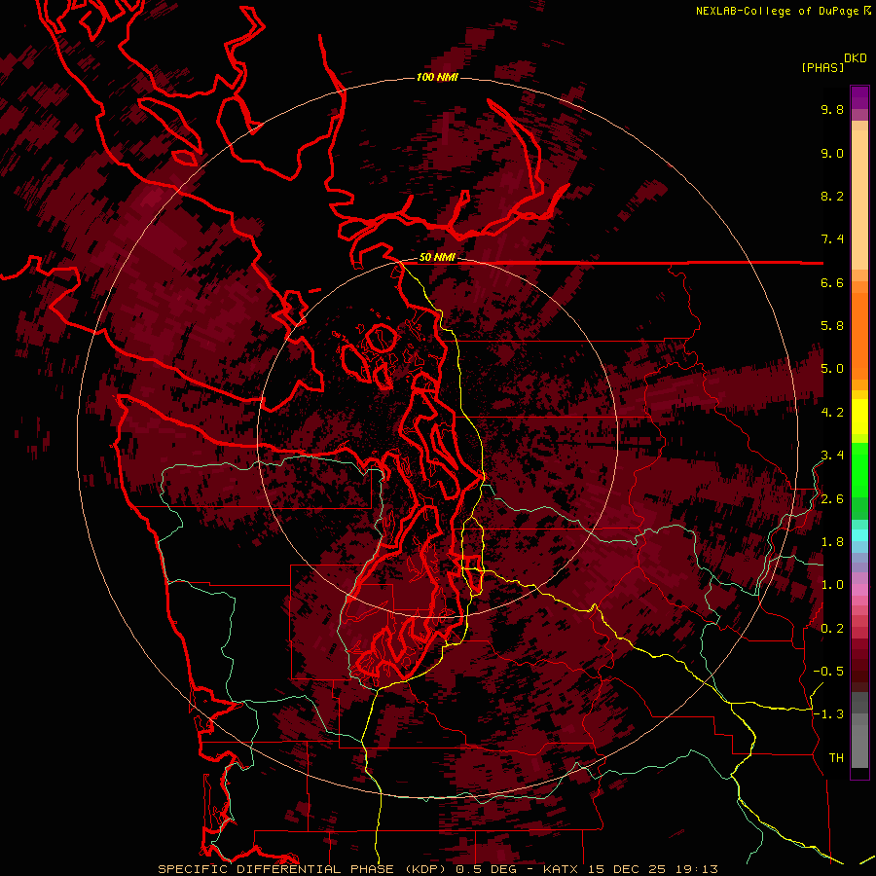
Task: Click the 1.0 legend value
Action: (x=832, y=585)
